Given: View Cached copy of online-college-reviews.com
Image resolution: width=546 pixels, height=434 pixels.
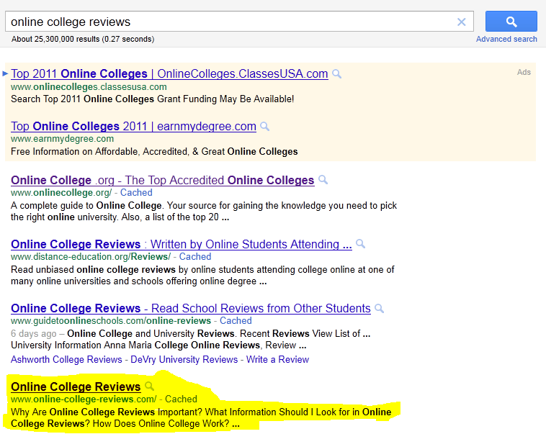Looking at the screenshot, I should 181,399.
